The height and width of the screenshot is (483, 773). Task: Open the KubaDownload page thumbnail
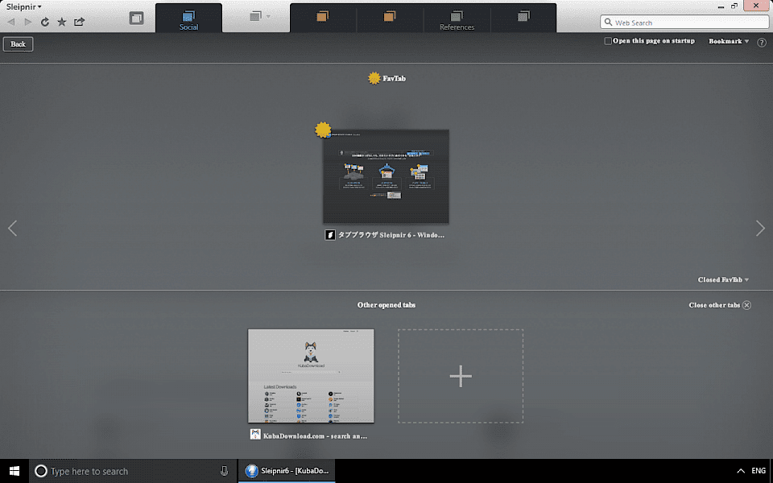[311, 376]
